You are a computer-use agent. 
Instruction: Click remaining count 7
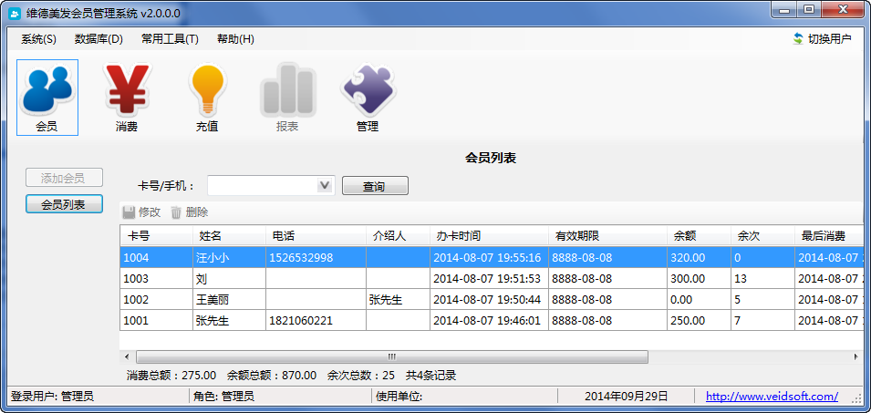(x=762, y=321)
